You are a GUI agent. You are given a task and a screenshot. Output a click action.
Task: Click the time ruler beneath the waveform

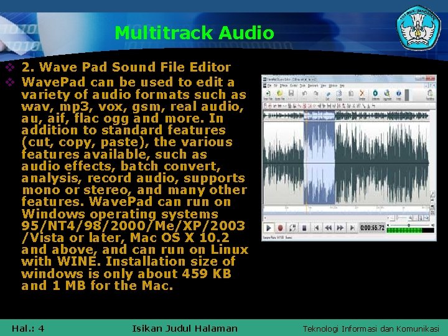point(347,207)
